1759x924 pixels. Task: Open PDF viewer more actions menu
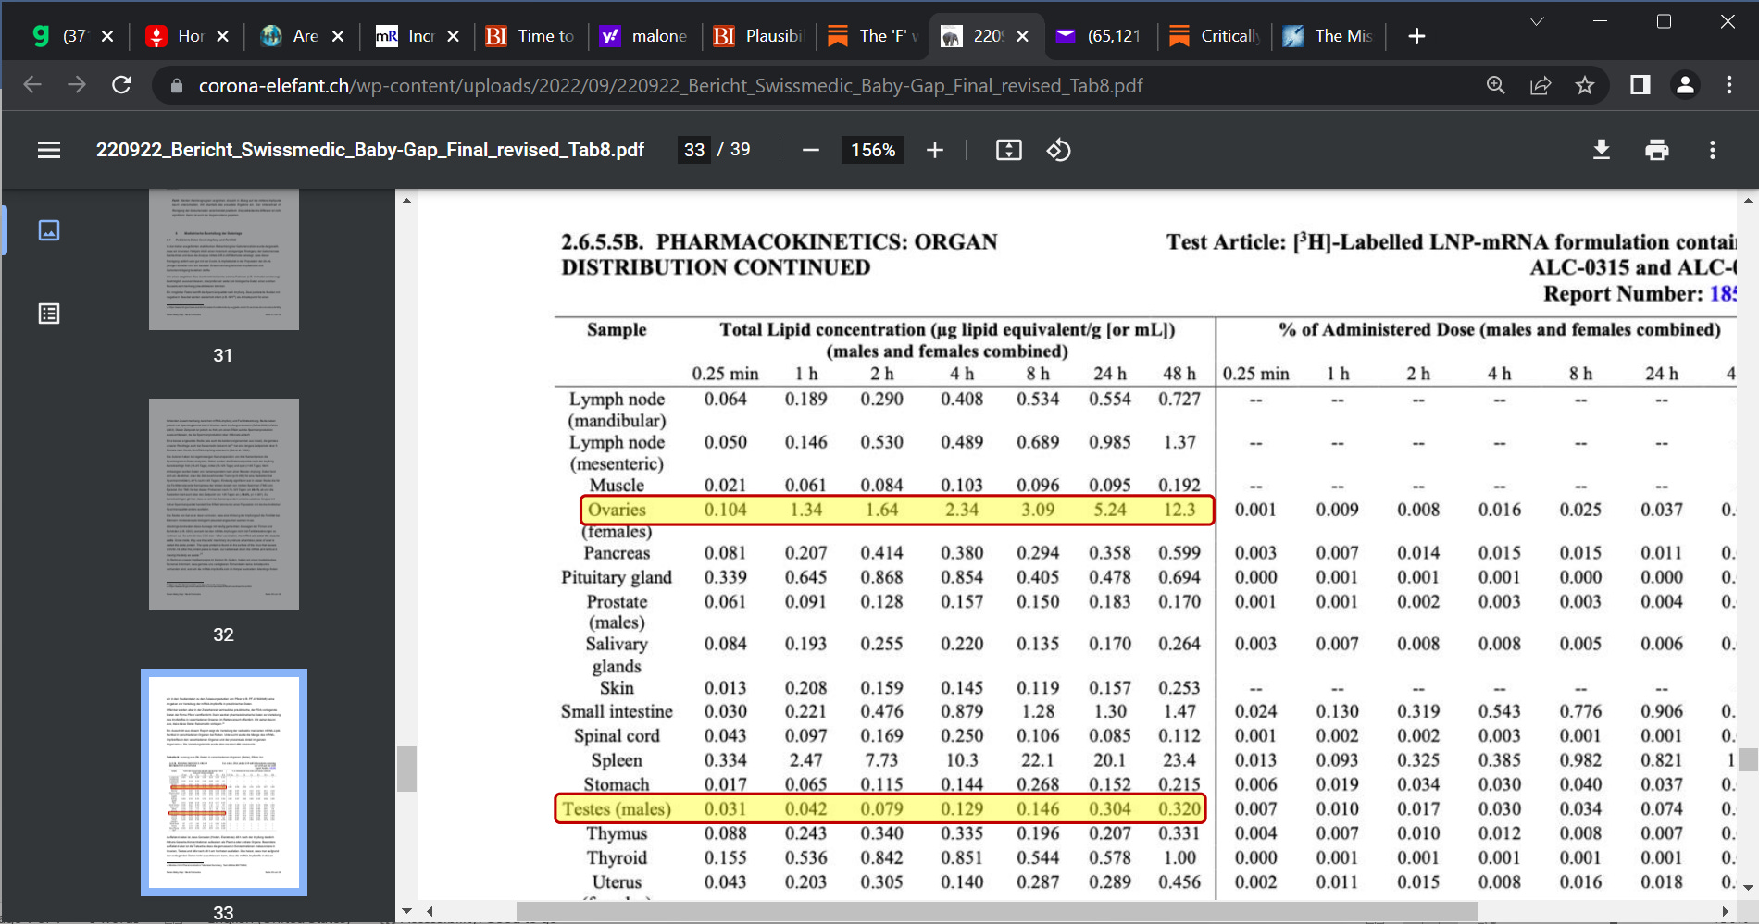click(x=1712, y=150)
